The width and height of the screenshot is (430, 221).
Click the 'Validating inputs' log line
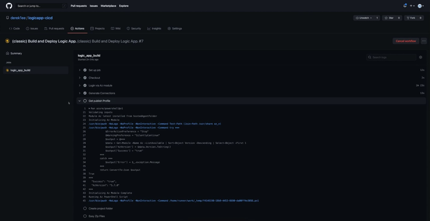tap(100, 112)
